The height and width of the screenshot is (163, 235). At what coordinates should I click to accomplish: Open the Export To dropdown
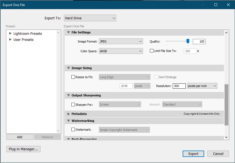[90, 18]
